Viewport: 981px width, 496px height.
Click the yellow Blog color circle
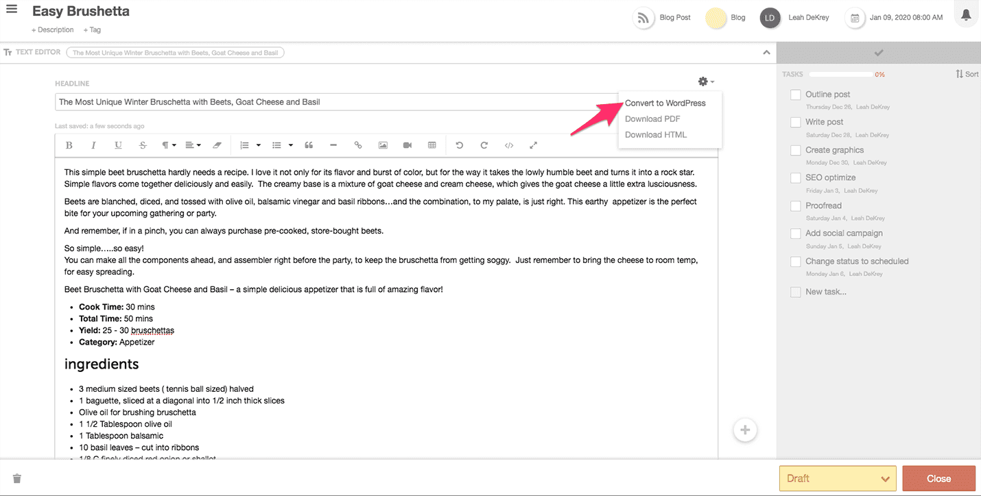(716, 18)
